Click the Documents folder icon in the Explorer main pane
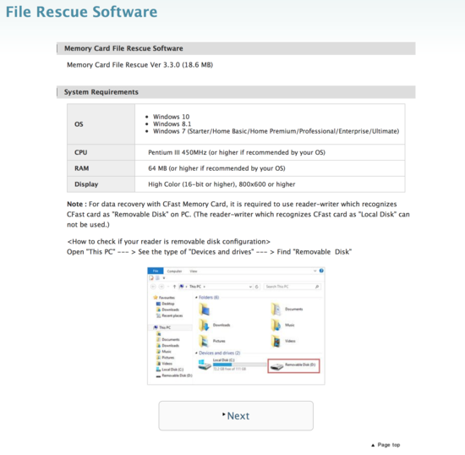 [x=276, y=310]
